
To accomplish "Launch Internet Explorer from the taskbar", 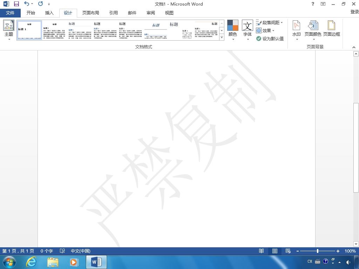I will click(31, 262).
